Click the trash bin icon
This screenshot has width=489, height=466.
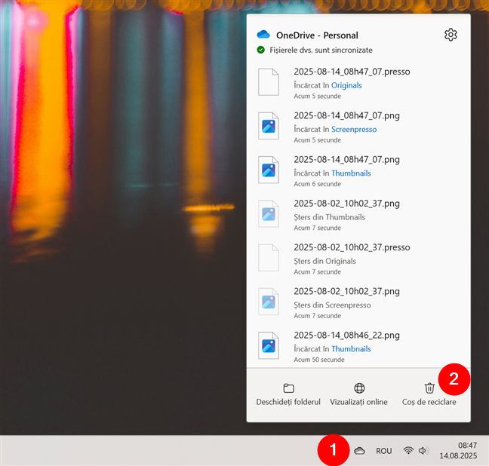[x=429, y=388]
